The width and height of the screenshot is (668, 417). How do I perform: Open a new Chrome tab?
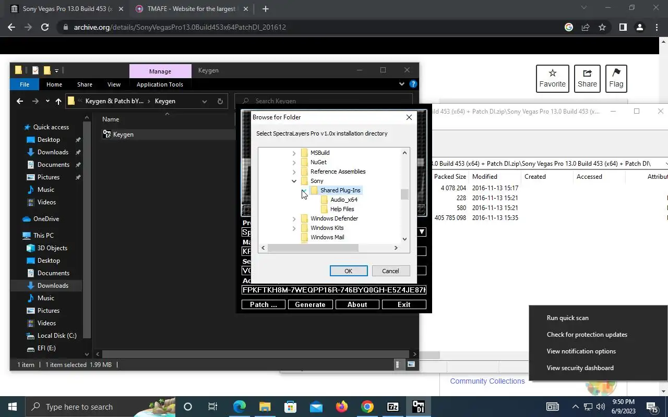click(266, 9)
